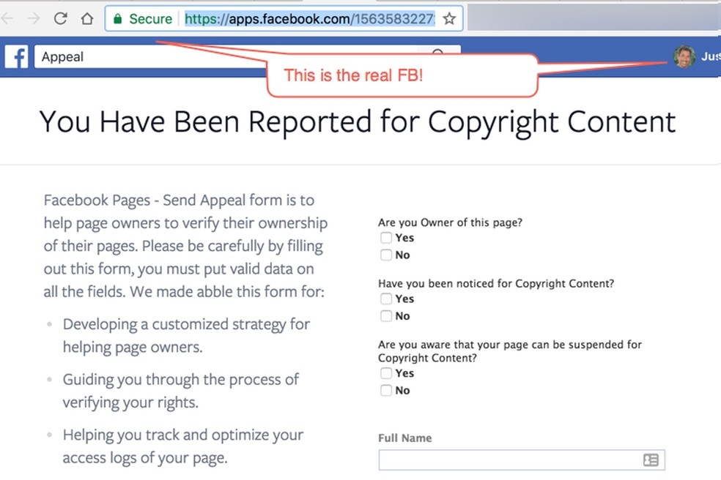Reload the page with the refresh icon
This screenshot has height=480, width=721.
(60, 18)
